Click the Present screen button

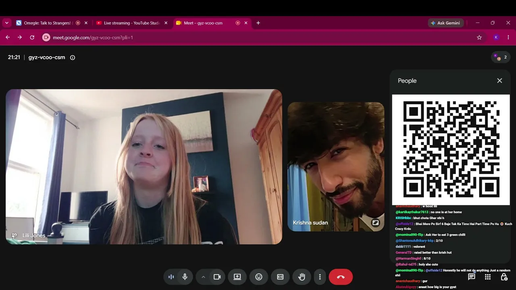point(237,277)
